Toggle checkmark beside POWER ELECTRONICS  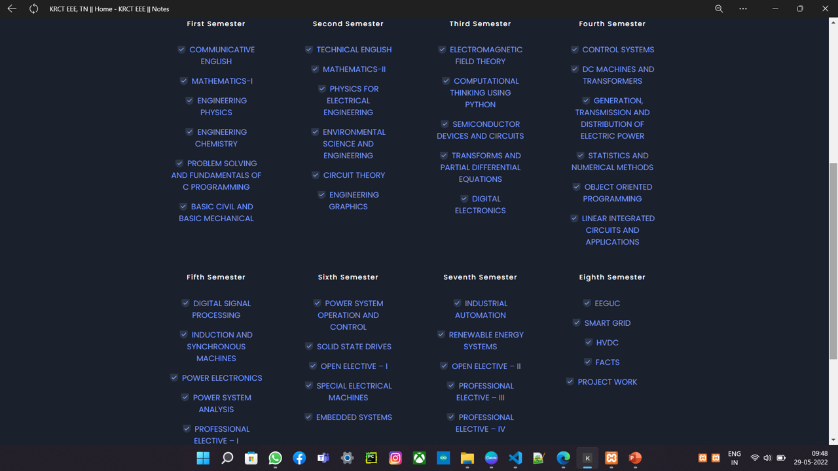point(174,378)
